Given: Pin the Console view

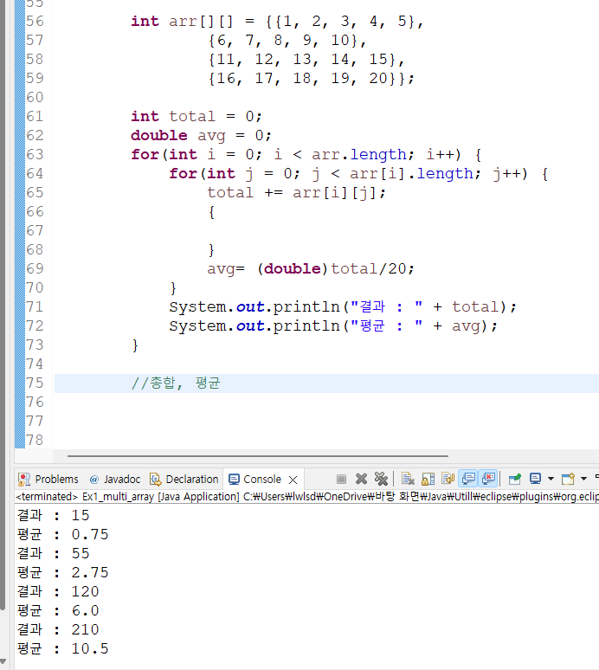Looking at the screenshot, I should 515,479.
